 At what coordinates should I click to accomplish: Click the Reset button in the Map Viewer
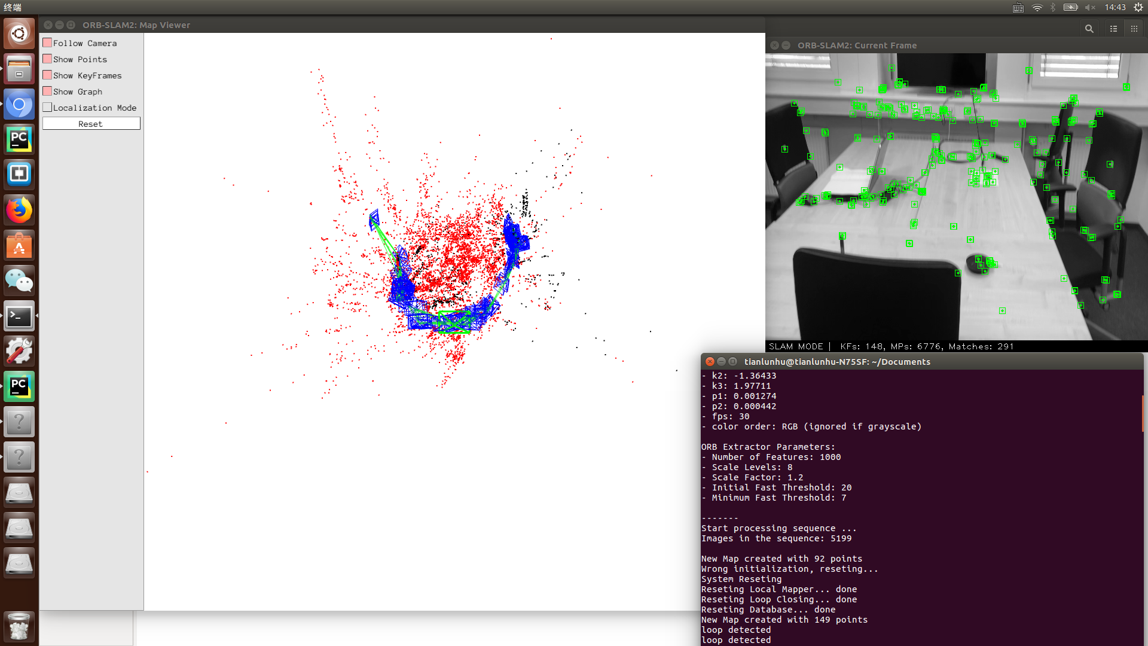91,123
